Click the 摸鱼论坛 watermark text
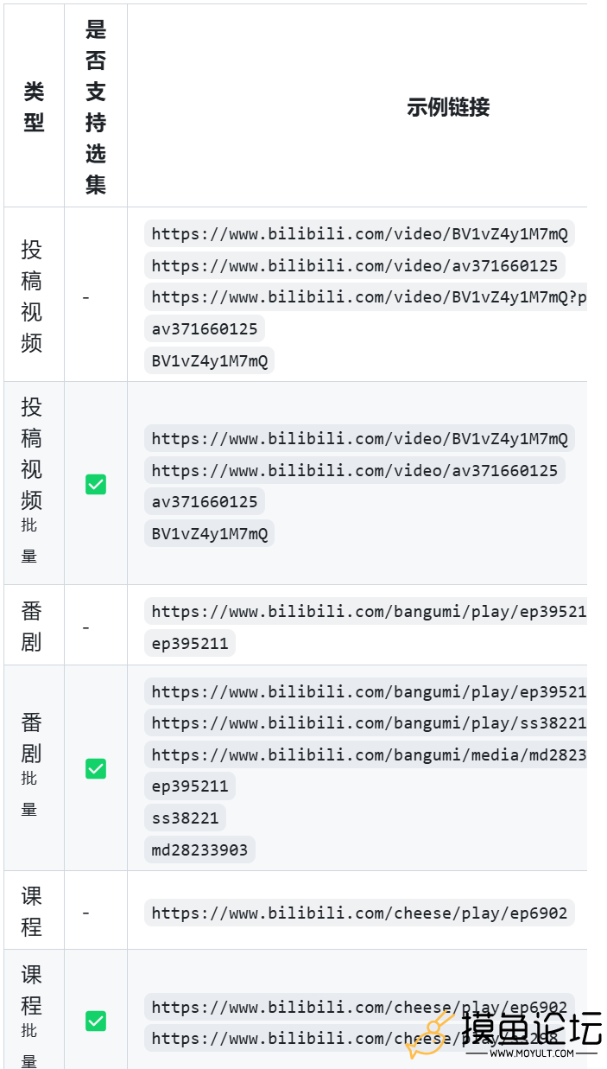607x1069 pixels. (x=532, y=1028)
